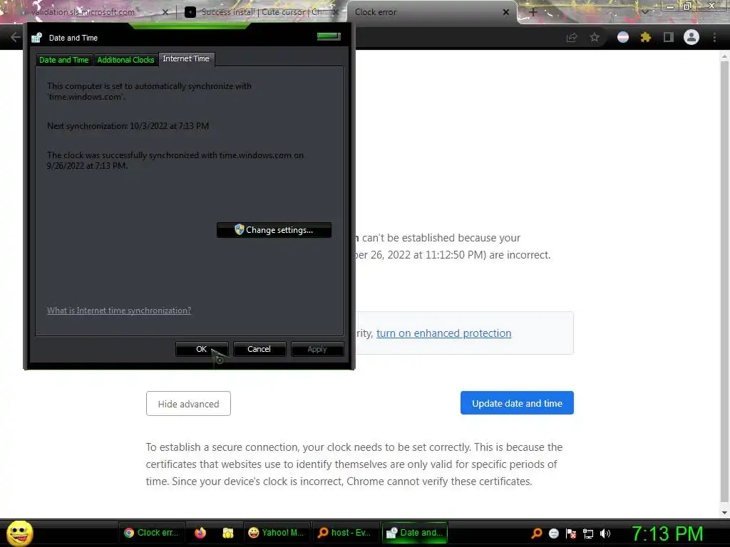Click the striped circle extension icon
Screen dimensions: 730x547
pos(623,37)
